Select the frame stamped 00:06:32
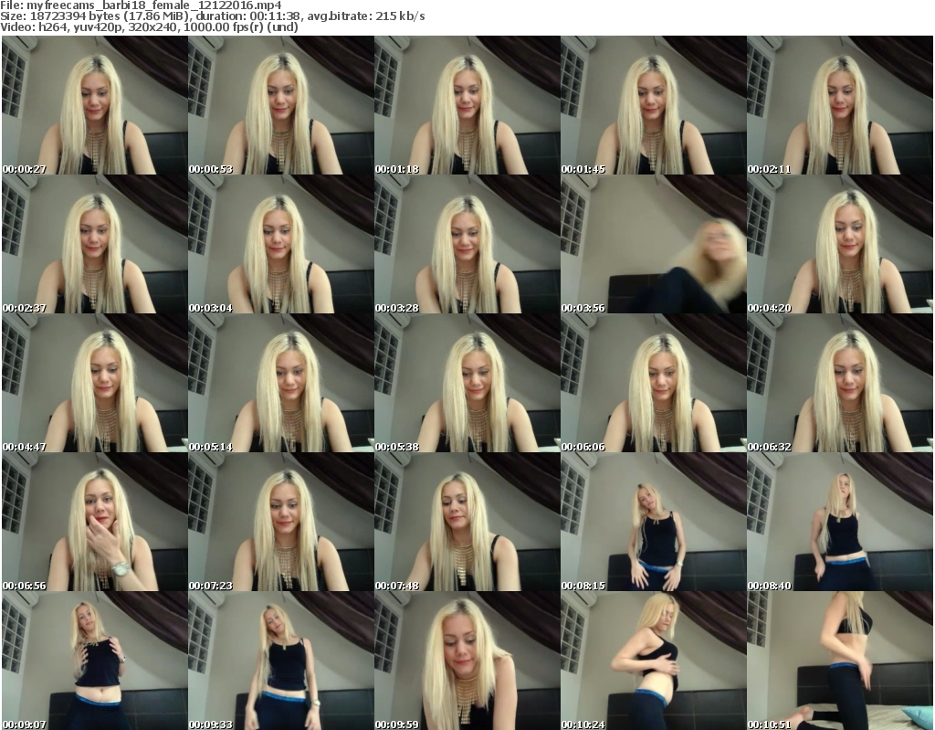The width and height of the screenshot is (935, 730). tap(840, 383)
